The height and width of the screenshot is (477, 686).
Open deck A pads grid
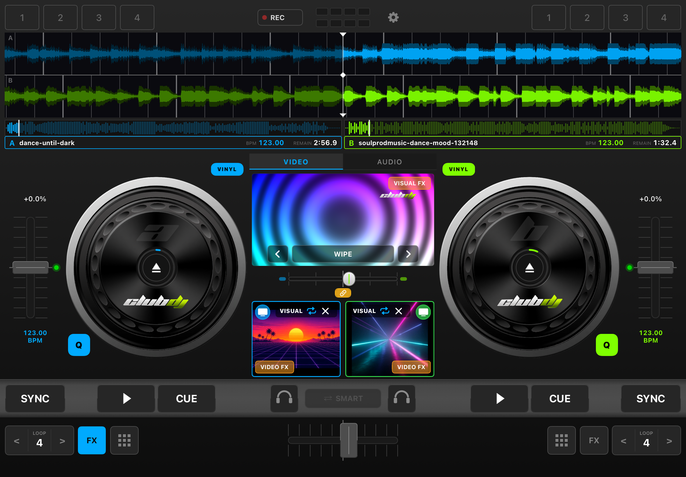click(x=124, y=440)
